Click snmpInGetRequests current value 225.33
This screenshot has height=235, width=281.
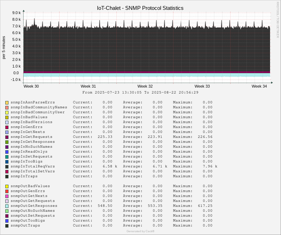tap(105, 137)
